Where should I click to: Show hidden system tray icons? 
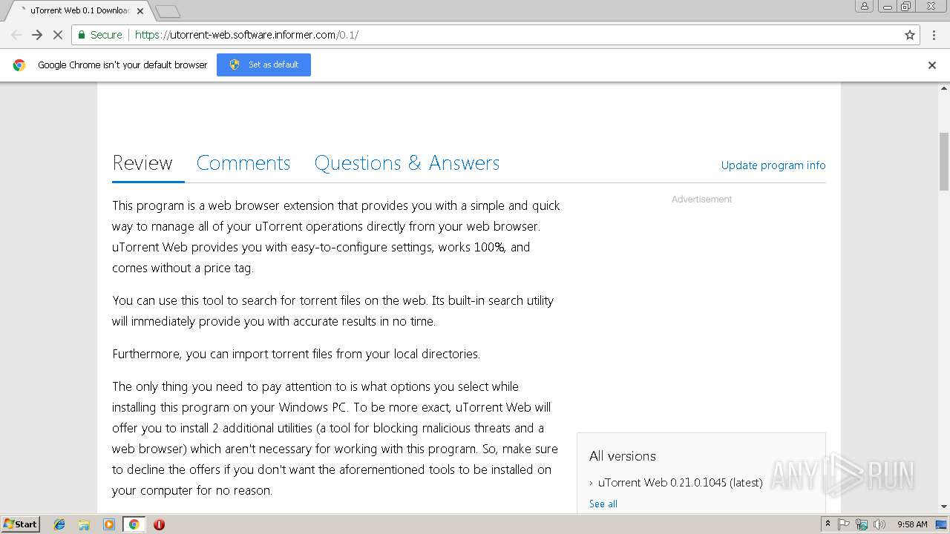[828, 524]
